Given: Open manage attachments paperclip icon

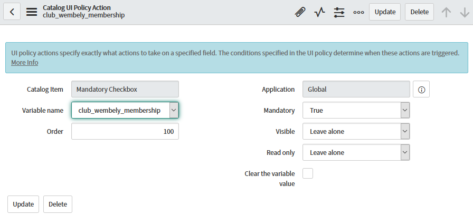Looking at the screenshot, I should click(300, 12).
